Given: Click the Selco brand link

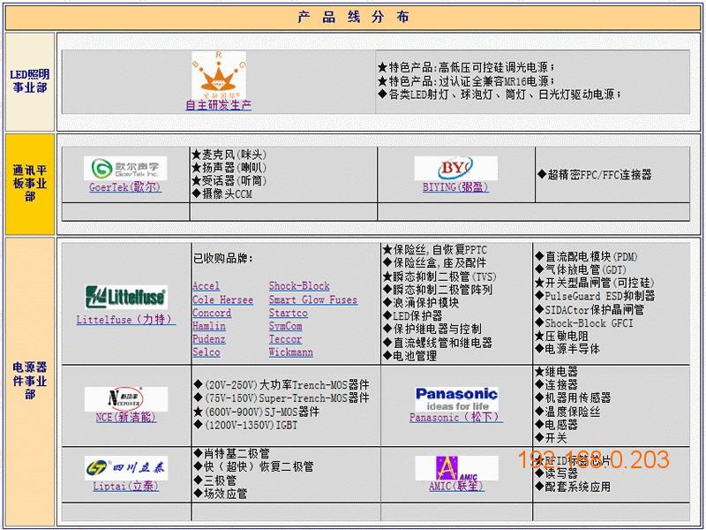Looking at the screenshot, I should 207,352.
